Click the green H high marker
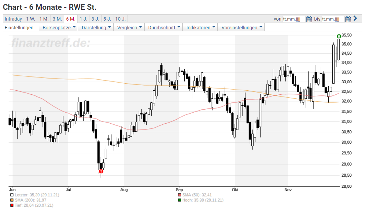Image resolution: width=365 pixels, height=213 pixels. click(339, 36)
